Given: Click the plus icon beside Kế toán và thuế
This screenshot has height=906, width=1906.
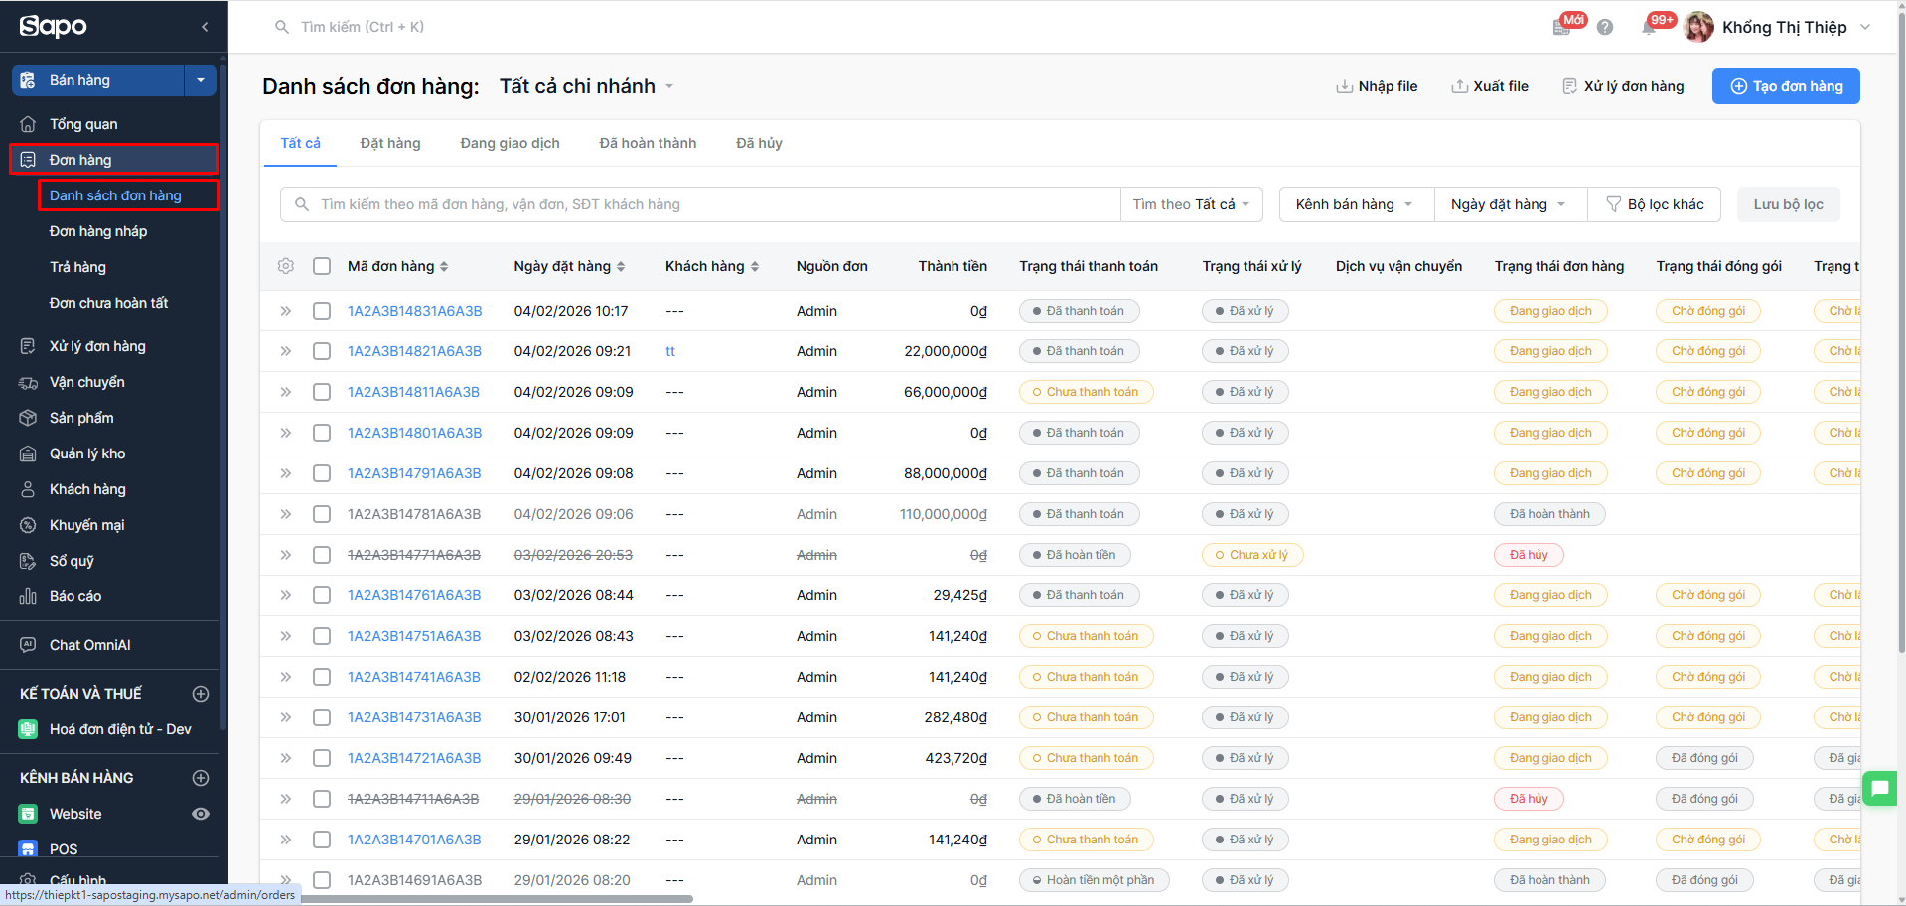Looking at the screenshot, I should click(x=200, y=694).
